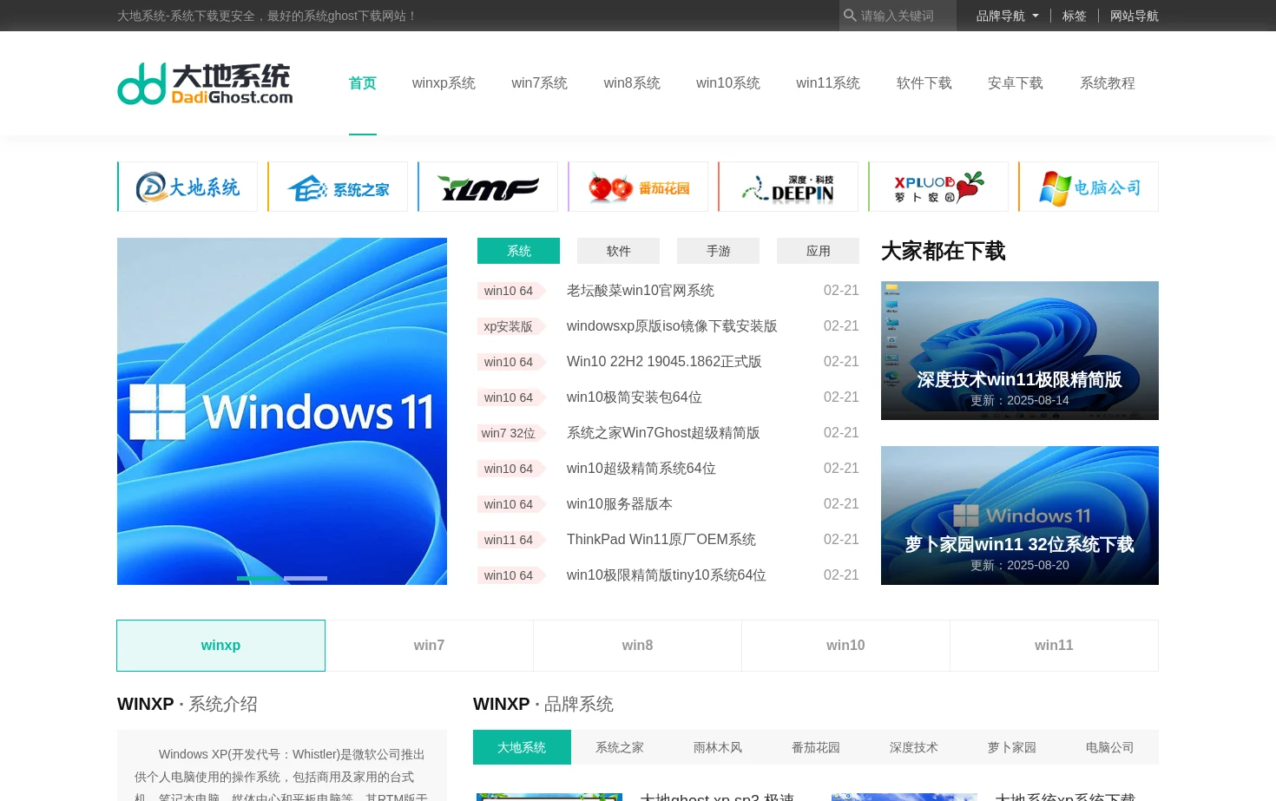The width and height of the screenshot is (1276, 801).
Task: Open 系统之家Win7Ghost超级精简版 article
Action: pyautogui.click(x=663, y=433)
